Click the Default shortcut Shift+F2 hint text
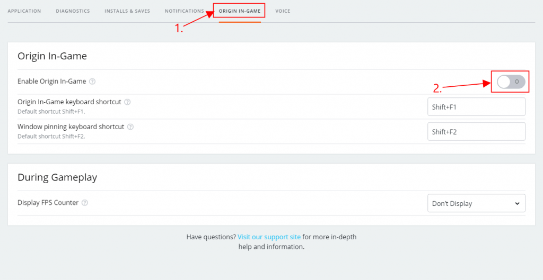The width and height of the screenshot is (543, 280). click(x=51, y=136)
